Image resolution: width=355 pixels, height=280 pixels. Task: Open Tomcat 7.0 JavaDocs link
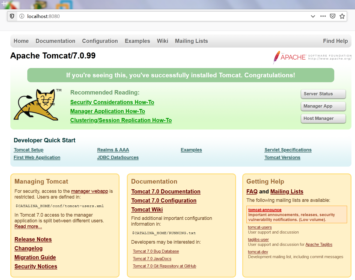pyautogui.click(x=152, y=259)
